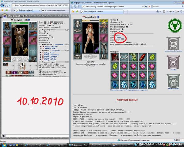184x147 pixels.
Task: Click the baby doll gift thumbnail
Action: pos(152,75)
